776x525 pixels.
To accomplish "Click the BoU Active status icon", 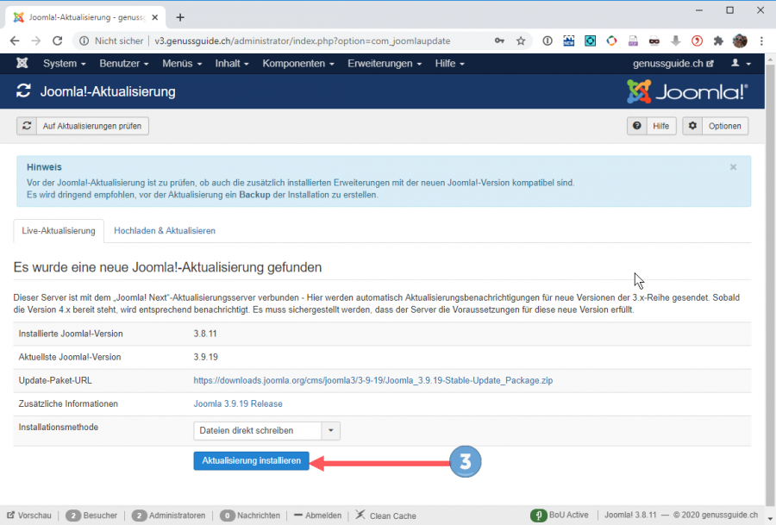I will 538,516.
